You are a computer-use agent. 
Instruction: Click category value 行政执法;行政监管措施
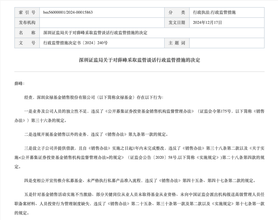pyautogui.click(x=214, y=12)
